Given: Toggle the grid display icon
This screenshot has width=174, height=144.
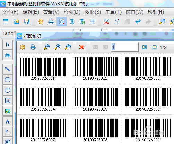Looking at the screenshot, I should (93, 22).
